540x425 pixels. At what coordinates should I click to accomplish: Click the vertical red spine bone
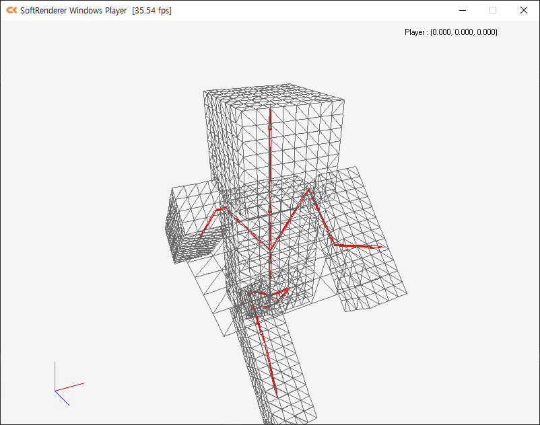(x=270, y=175)
